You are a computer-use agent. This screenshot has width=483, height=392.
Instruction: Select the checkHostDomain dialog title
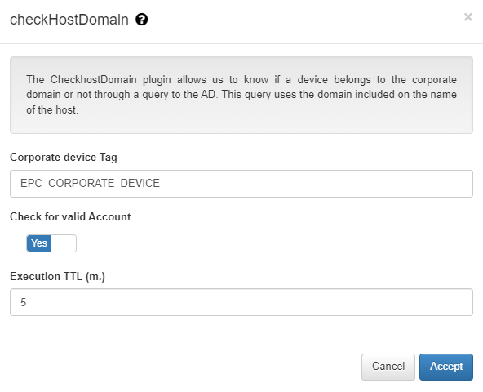(69, 20)
